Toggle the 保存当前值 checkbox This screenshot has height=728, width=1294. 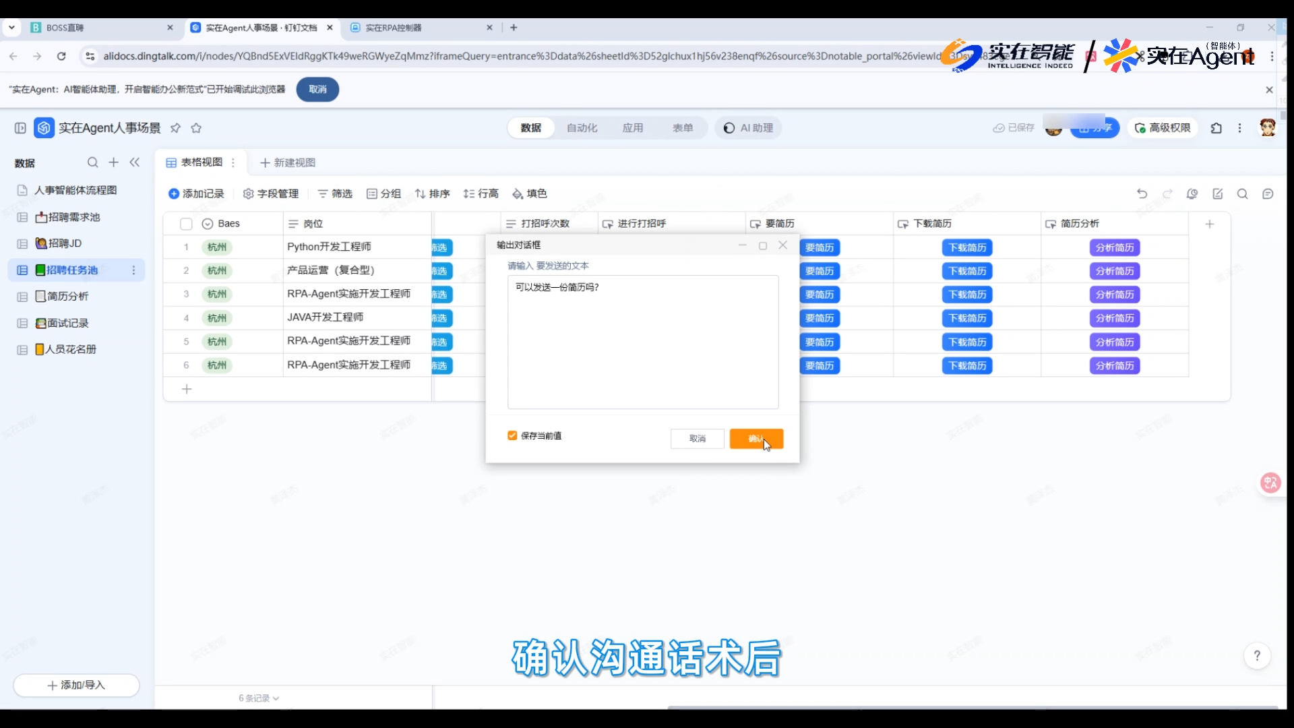tap(512, 435)
